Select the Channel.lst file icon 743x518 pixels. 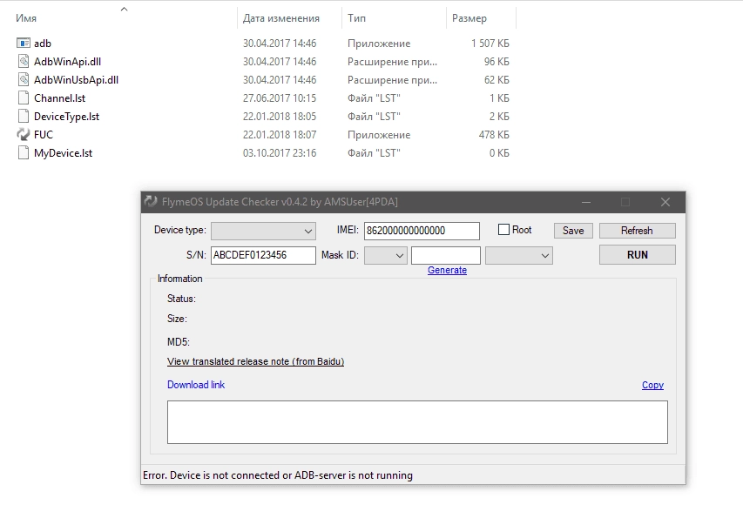(24, 98)
